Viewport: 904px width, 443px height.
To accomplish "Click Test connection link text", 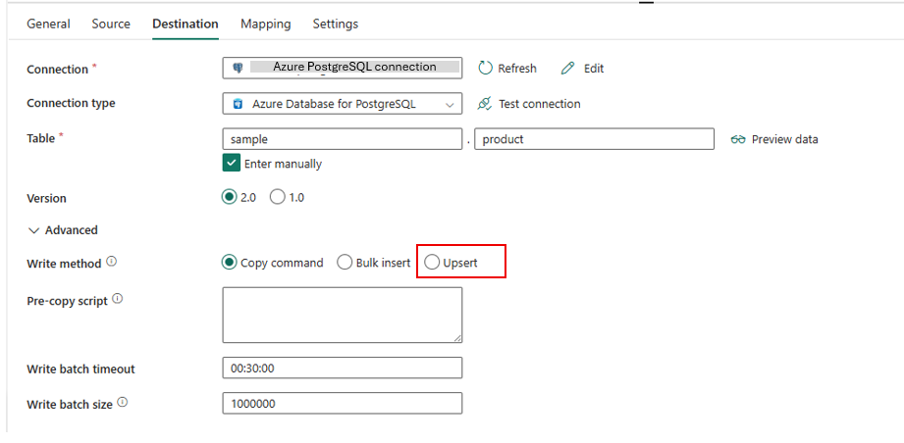I will pos(540,104).
